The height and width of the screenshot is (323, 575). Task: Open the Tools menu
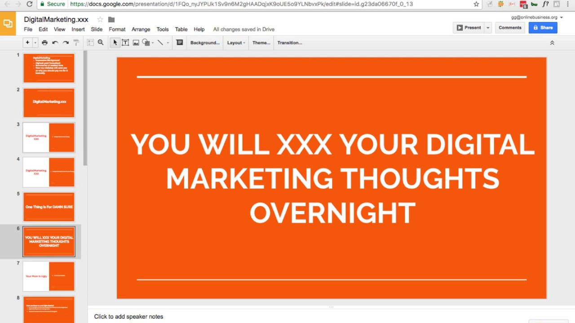[x=163, y=29]
